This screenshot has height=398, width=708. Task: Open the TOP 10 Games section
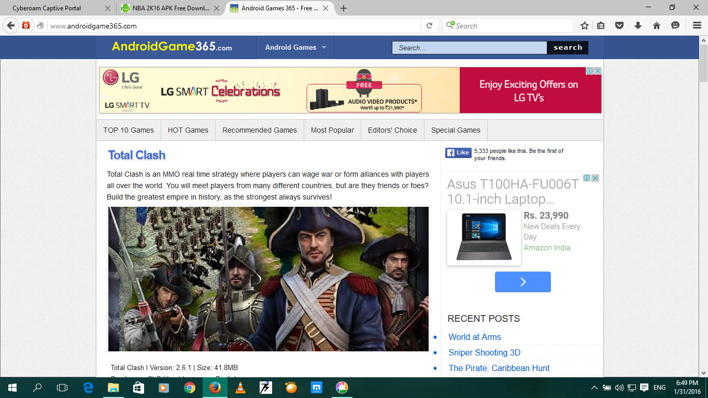tap(129, 130)
